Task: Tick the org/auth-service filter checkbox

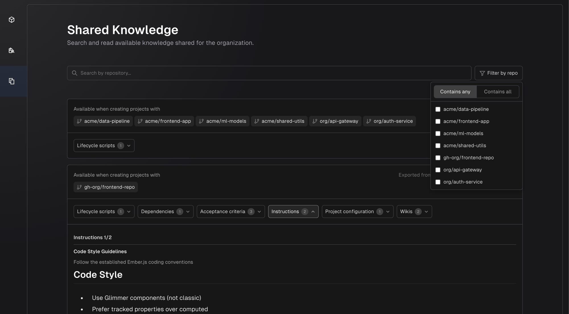Action: click(438, 182)
